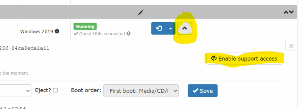Click the UUID text ending 84ca8ede1a11
The width and height of the screenshot is (305, 109).
[x=24, y=48]
